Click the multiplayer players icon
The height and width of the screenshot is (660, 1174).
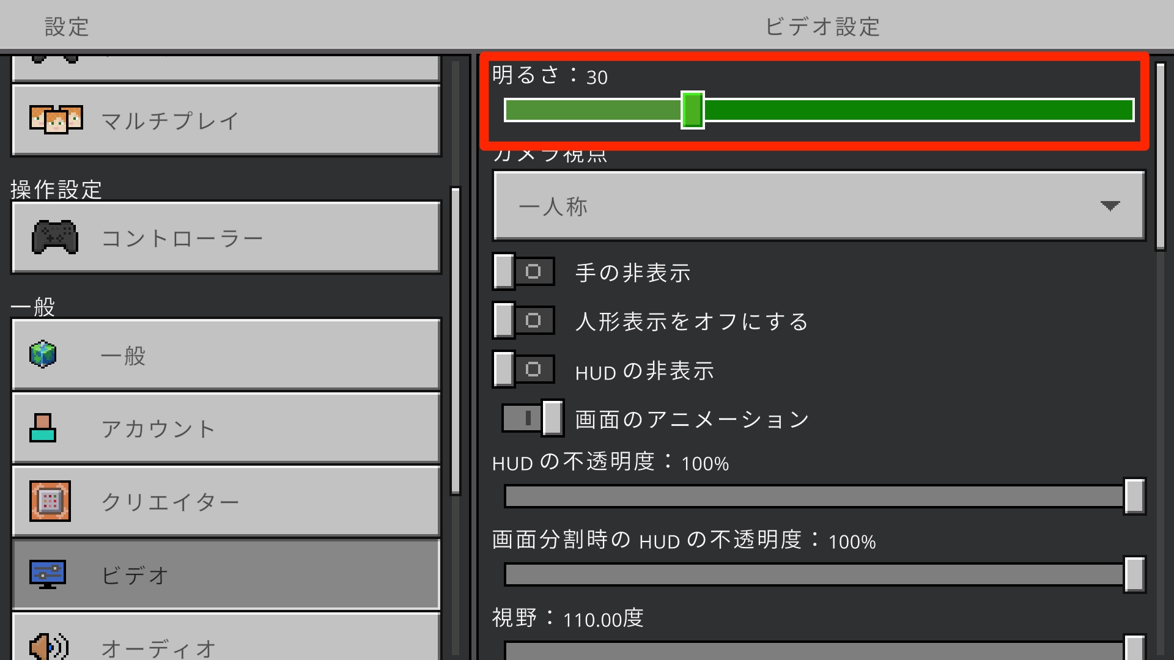coord(56,120)
